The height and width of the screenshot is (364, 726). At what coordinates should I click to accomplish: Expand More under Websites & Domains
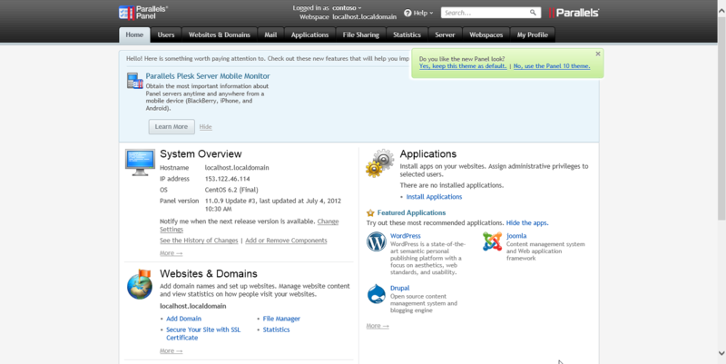coord(171,350)
